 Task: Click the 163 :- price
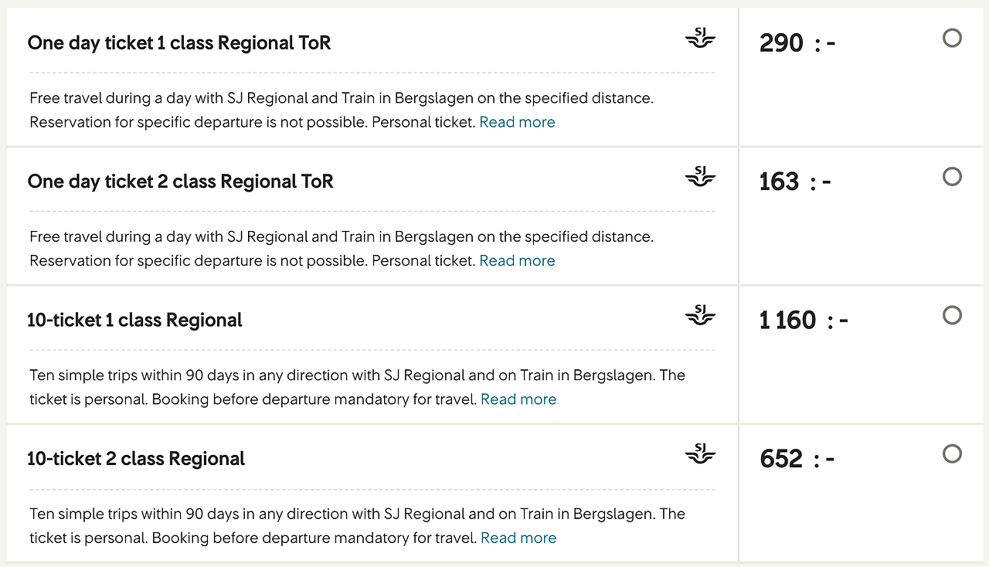(795, 182)
